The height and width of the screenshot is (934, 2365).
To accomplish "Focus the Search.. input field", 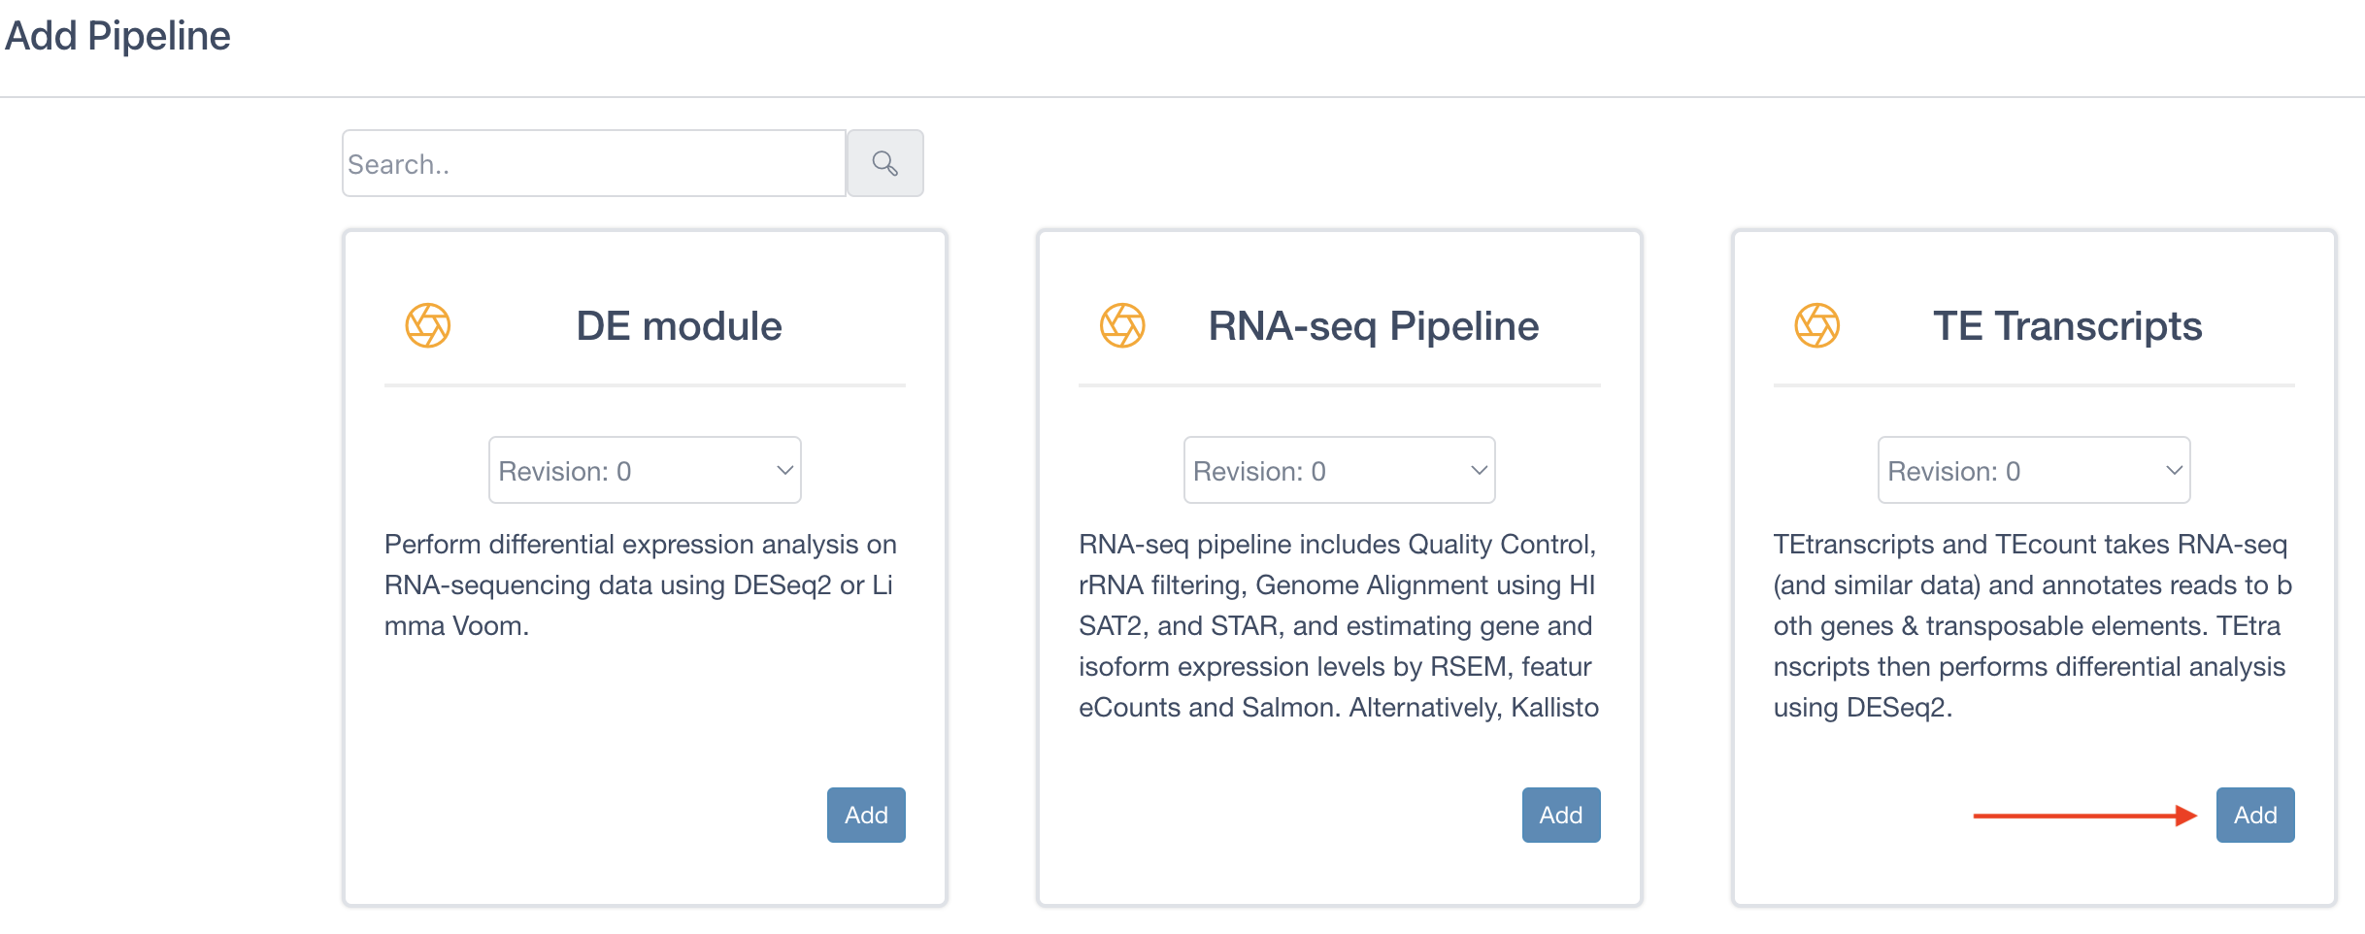I will [x=594, y=163].
